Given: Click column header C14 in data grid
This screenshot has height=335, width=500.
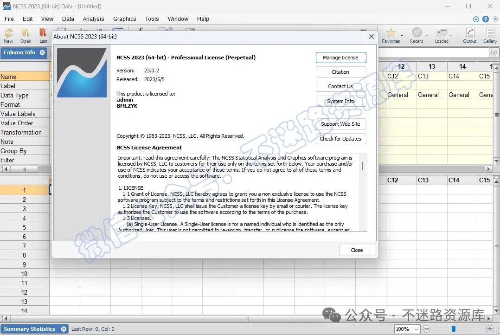Looking at the screenshot, I should coord(462,180).
